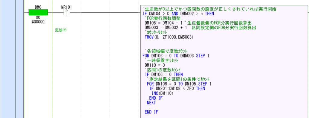
Task: Click the FOR DM108 = 0 TO DM105 line
Action: pos(179,84)
